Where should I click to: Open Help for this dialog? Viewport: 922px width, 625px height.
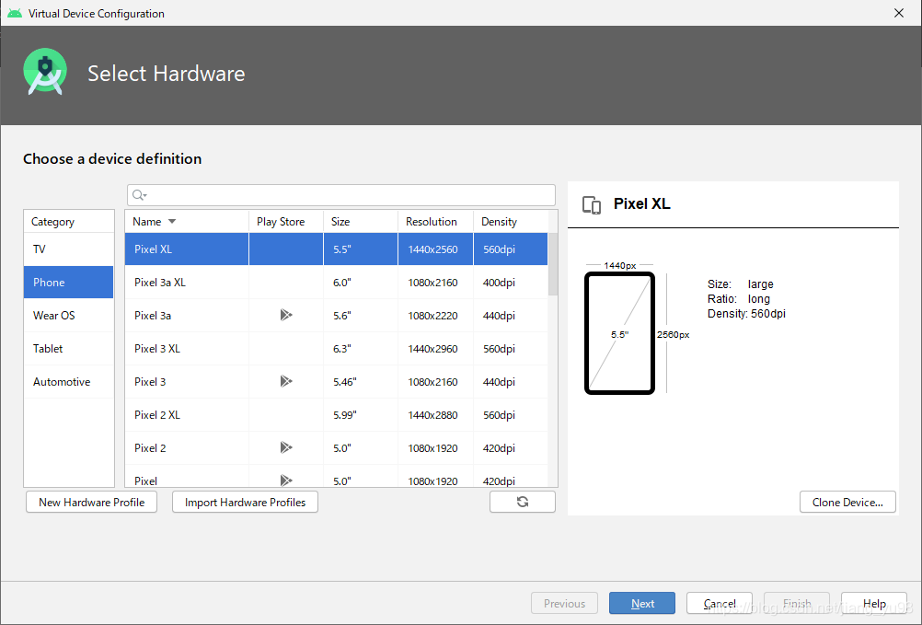click(x=874, y=603)
